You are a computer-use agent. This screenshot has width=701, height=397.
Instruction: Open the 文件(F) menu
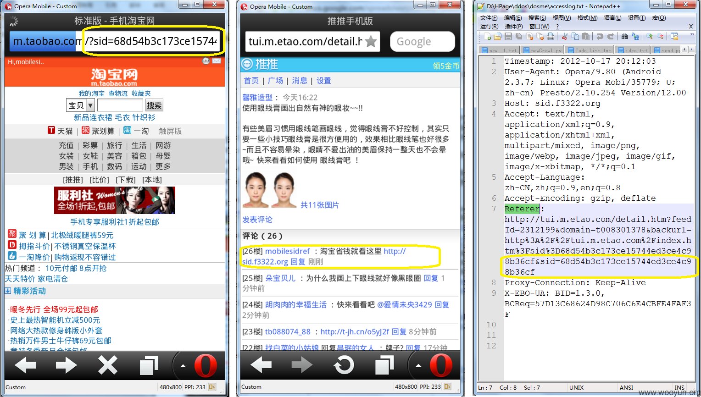(x=489, y=18)
